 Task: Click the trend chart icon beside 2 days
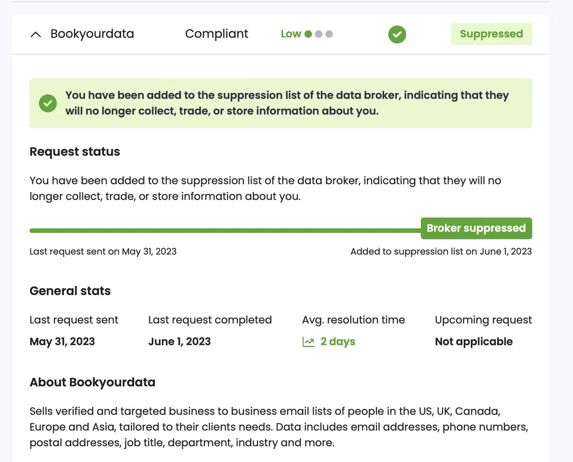[x=308, y=342]
